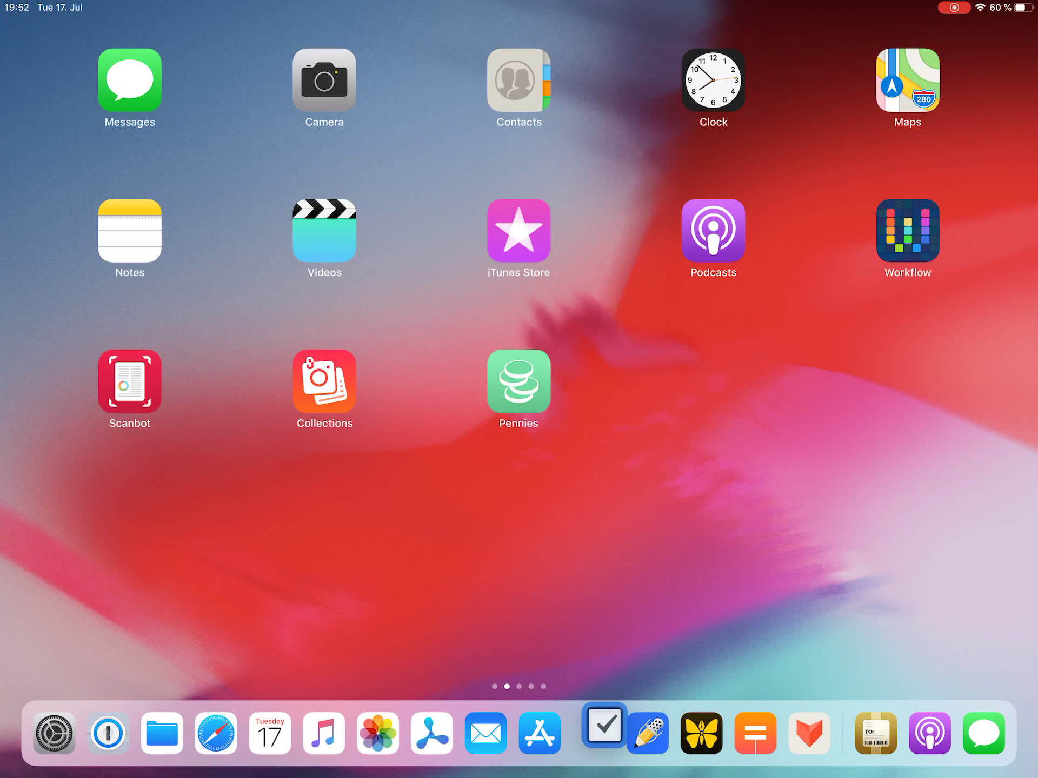Screen dimensions: 1038x778
Task: Open the Videos app
Action: coord(324,231)
